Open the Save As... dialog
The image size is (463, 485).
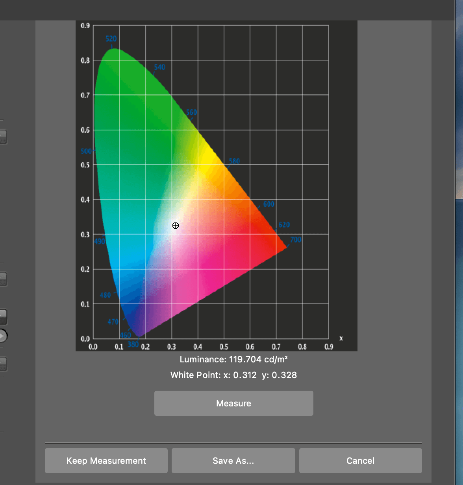[233, 460]
